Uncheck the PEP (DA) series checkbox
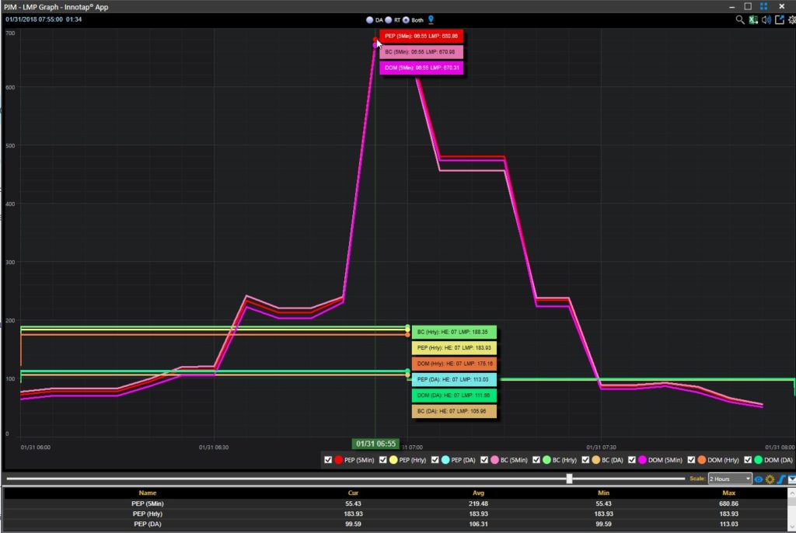This screenshot has width=796, height=533. (x=435, y=460)
